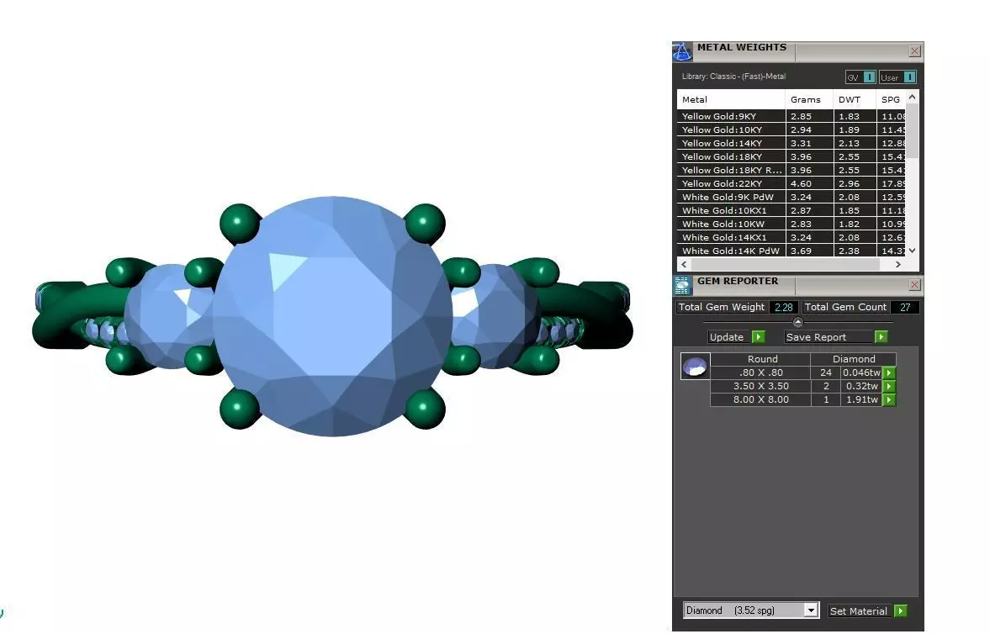Click the Metal column header

tap(731, 99)
